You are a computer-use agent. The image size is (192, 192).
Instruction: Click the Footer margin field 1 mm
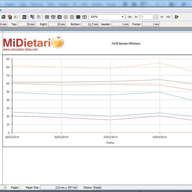click(151, 24)
